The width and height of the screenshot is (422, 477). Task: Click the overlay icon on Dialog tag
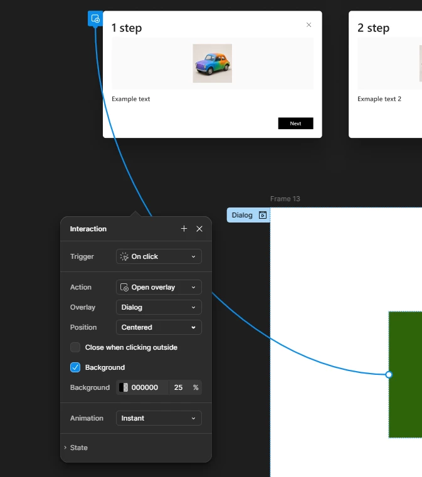pyautogui.click(x=263, y=215)
